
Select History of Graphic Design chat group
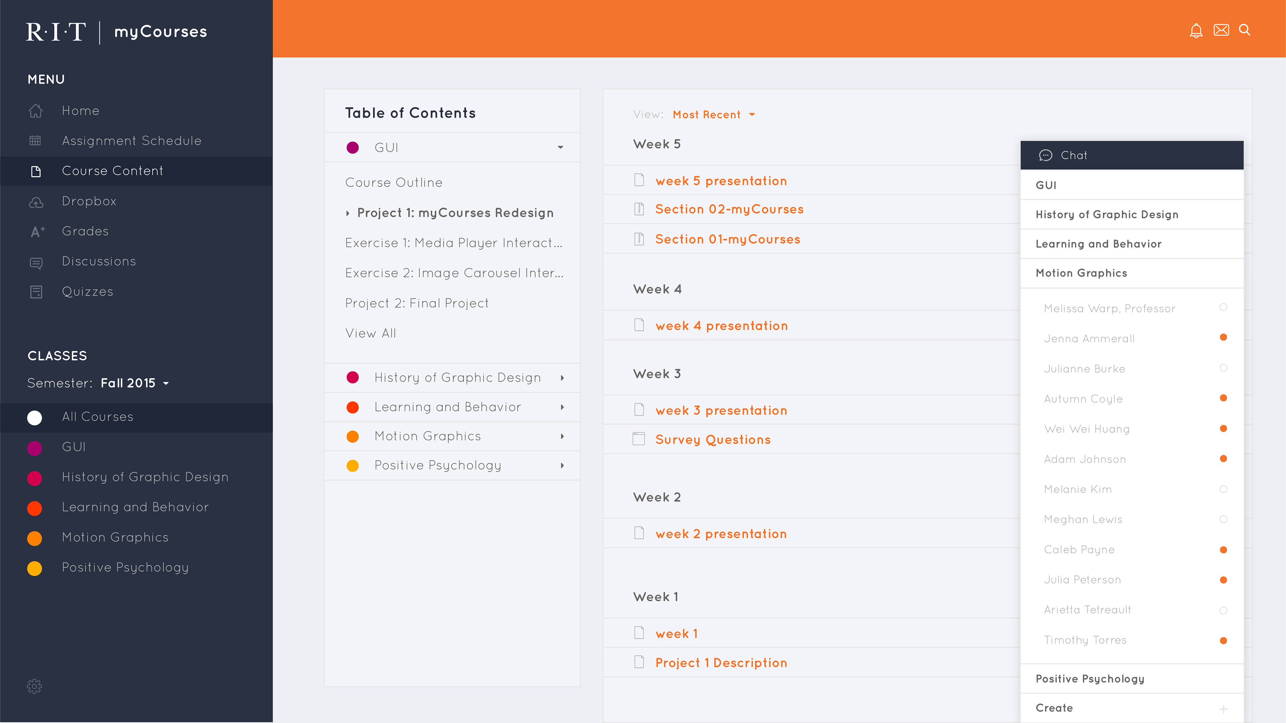1132,215
